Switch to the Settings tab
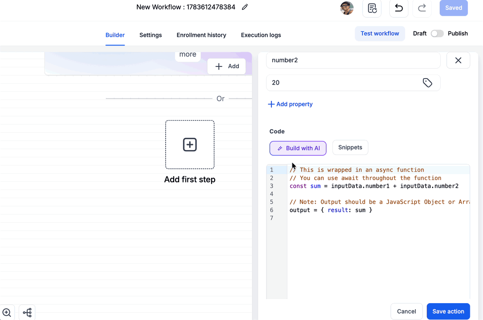The height and width of the screenshot is (320, 483). (151, 35)
